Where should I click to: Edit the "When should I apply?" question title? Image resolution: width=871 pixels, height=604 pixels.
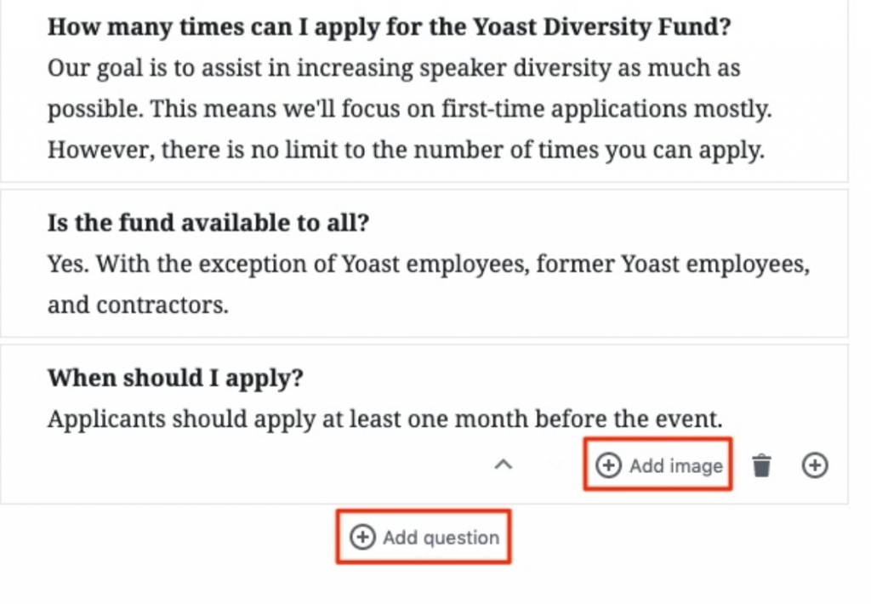click(174, 378)
